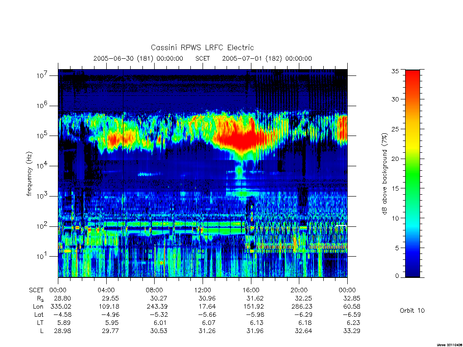Click the LT value 6.23
Viewport: 463px width, 347px height.
(x=354, y=323)
